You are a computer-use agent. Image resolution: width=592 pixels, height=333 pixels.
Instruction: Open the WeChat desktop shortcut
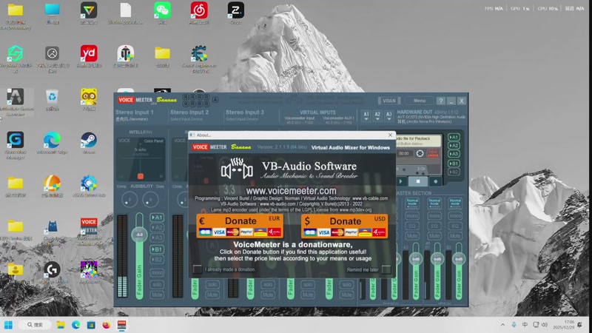162,13
